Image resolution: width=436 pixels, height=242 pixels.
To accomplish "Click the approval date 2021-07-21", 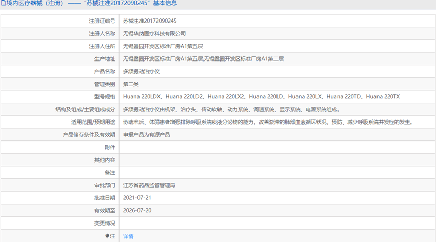I will (137, 198).
